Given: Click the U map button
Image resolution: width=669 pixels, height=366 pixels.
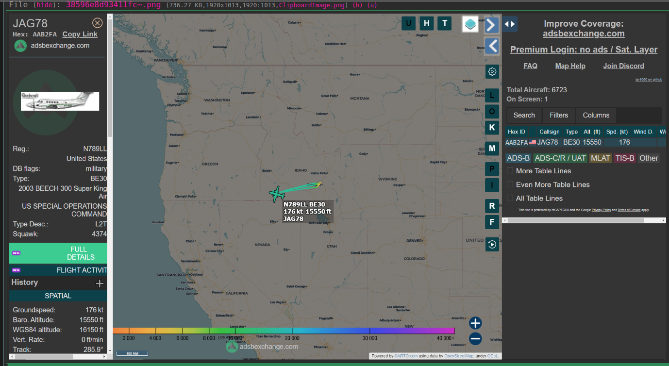Looking at the screenshot, I should coord(408,23).
